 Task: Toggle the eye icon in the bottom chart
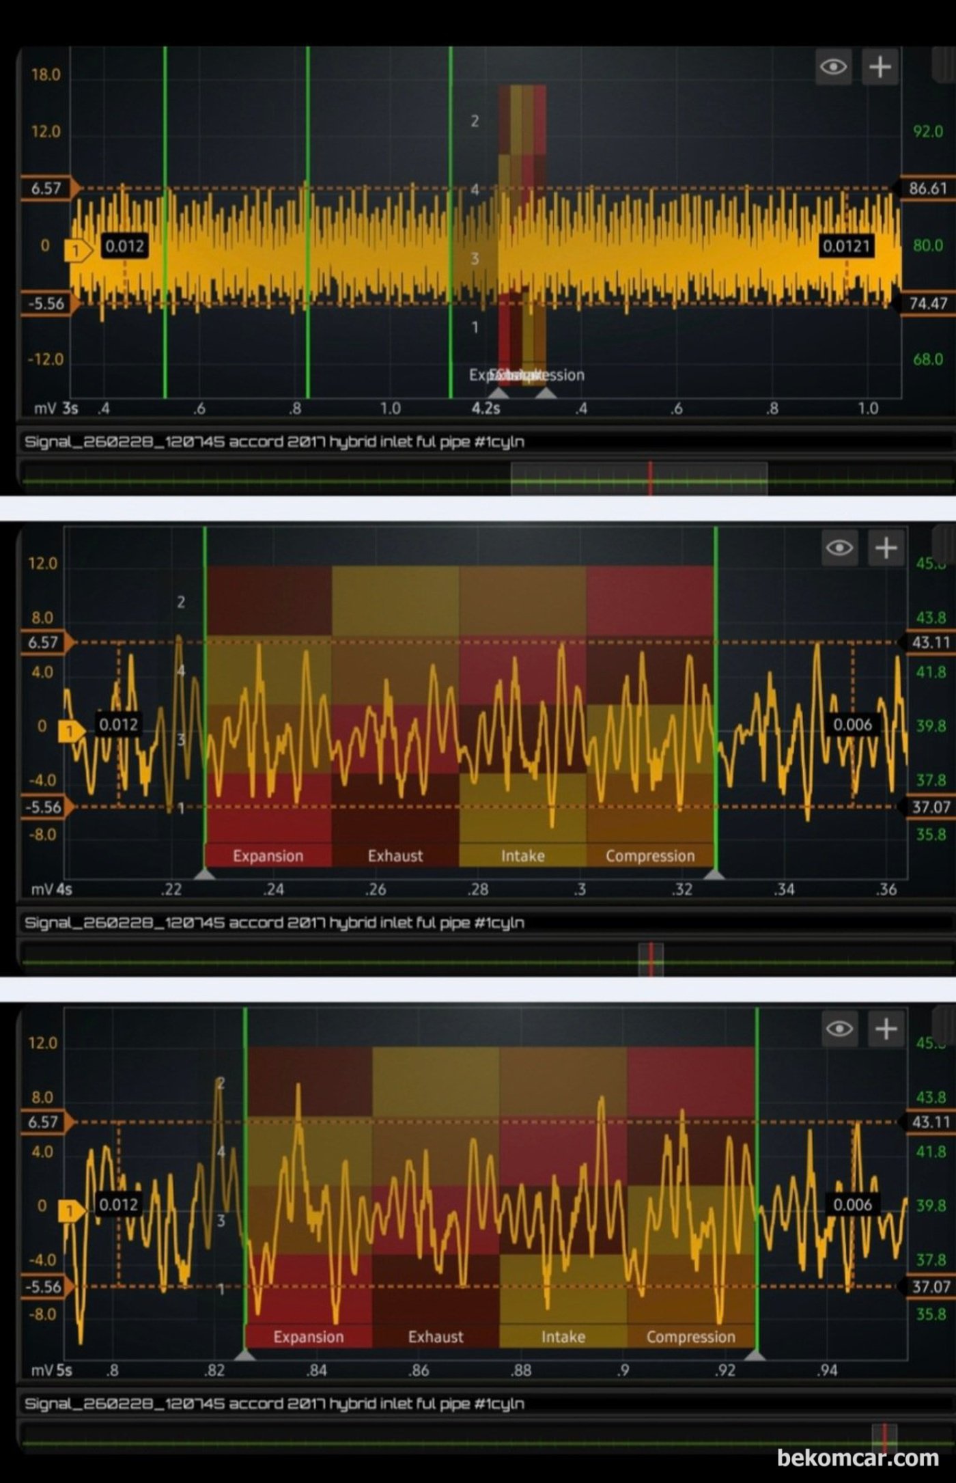839,1028
